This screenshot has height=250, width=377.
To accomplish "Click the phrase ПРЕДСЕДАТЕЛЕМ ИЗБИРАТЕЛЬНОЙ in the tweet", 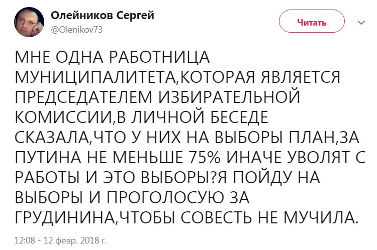I will coord(157,97).
